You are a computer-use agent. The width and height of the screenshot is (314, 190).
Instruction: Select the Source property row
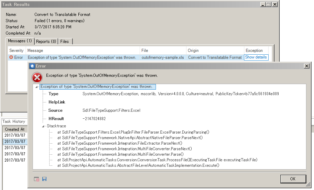pyautogui.click(x=94, y=110)
